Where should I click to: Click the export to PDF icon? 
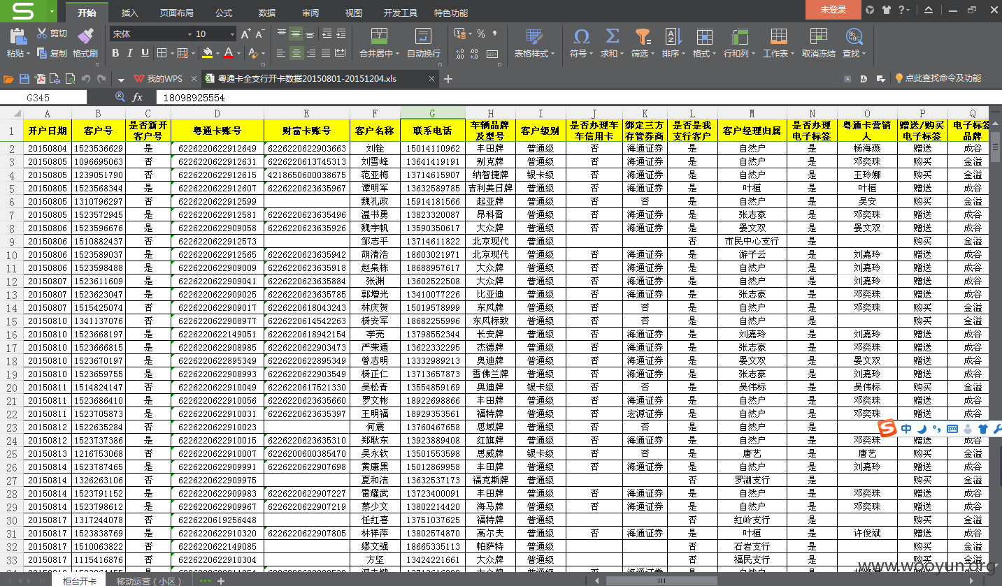coord(41,79)
